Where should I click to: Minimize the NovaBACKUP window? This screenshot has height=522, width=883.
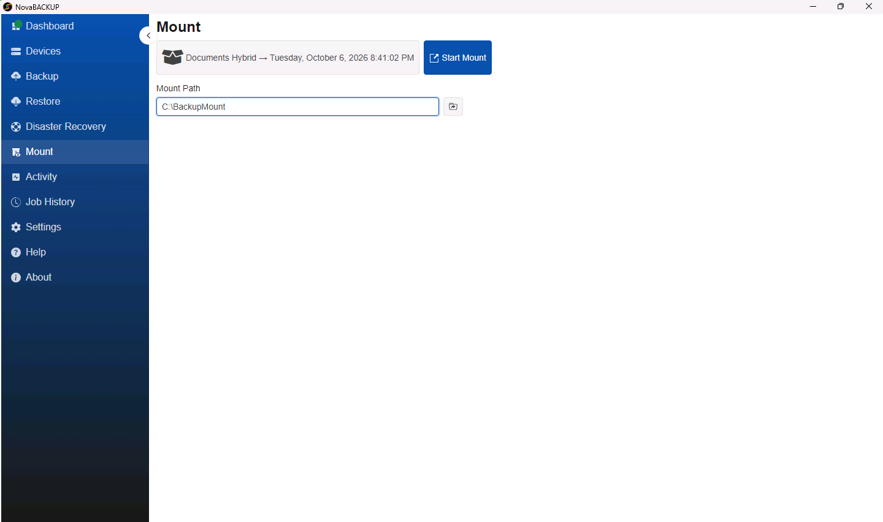pyautogui.click(x=813, y=7)
